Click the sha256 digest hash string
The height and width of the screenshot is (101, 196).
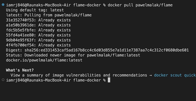point(107,50)
